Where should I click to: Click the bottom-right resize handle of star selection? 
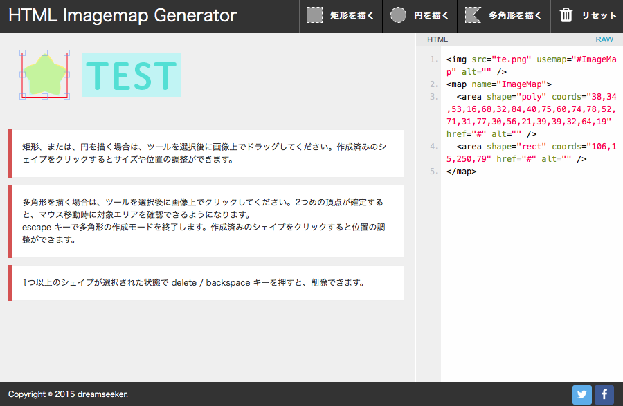pyautogui.click(x=66, y=96)
